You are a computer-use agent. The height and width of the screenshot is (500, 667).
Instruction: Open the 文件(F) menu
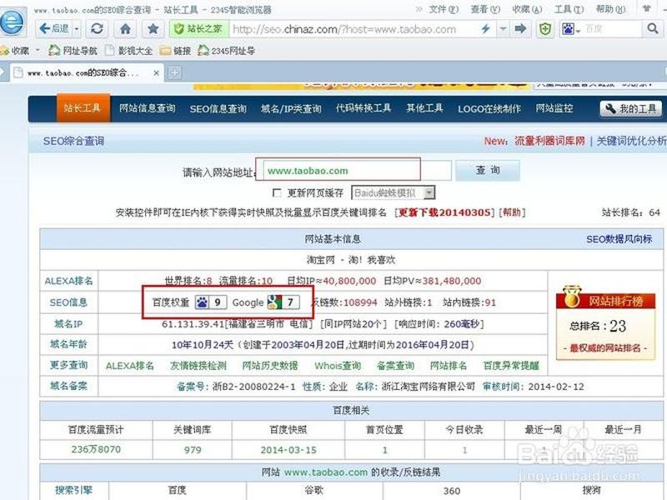click(444, 9)
